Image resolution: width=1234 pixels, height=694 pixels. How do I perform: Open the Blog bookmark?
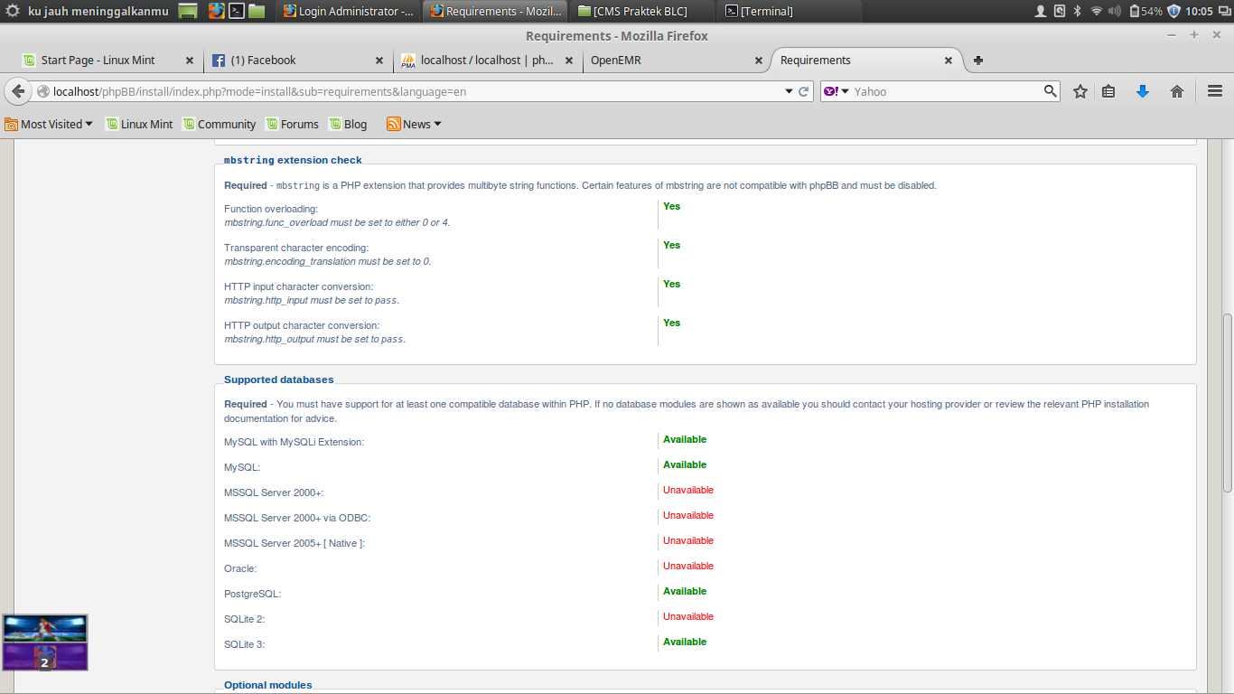[x=348, y=124]
